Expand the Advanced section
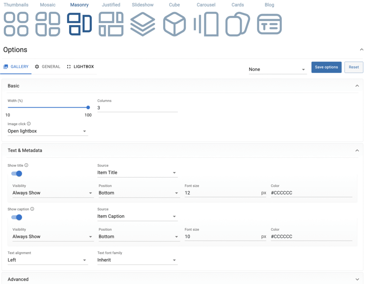Image resolution: width=368 pixels, height=284 pixels. pos(357,279)
